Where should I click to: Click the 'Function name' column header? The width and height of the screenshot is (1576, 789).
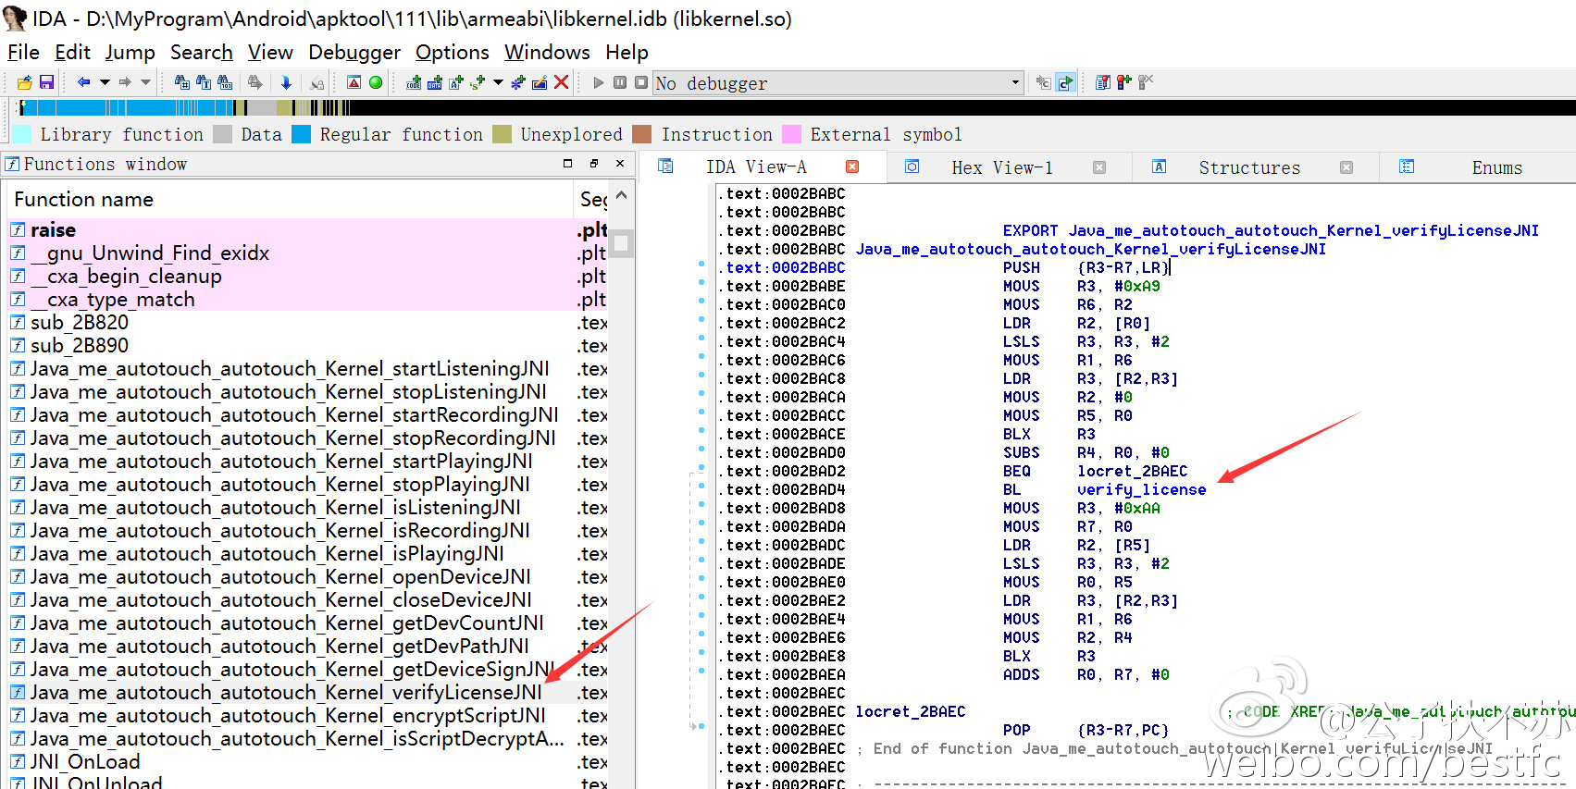290,199
